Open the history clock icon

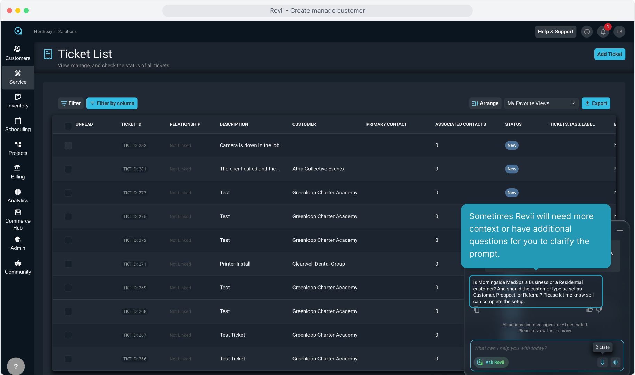[587, 32]
